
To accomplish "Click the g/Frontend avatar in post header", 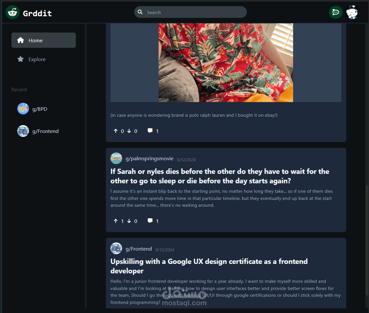I will 116,249.
